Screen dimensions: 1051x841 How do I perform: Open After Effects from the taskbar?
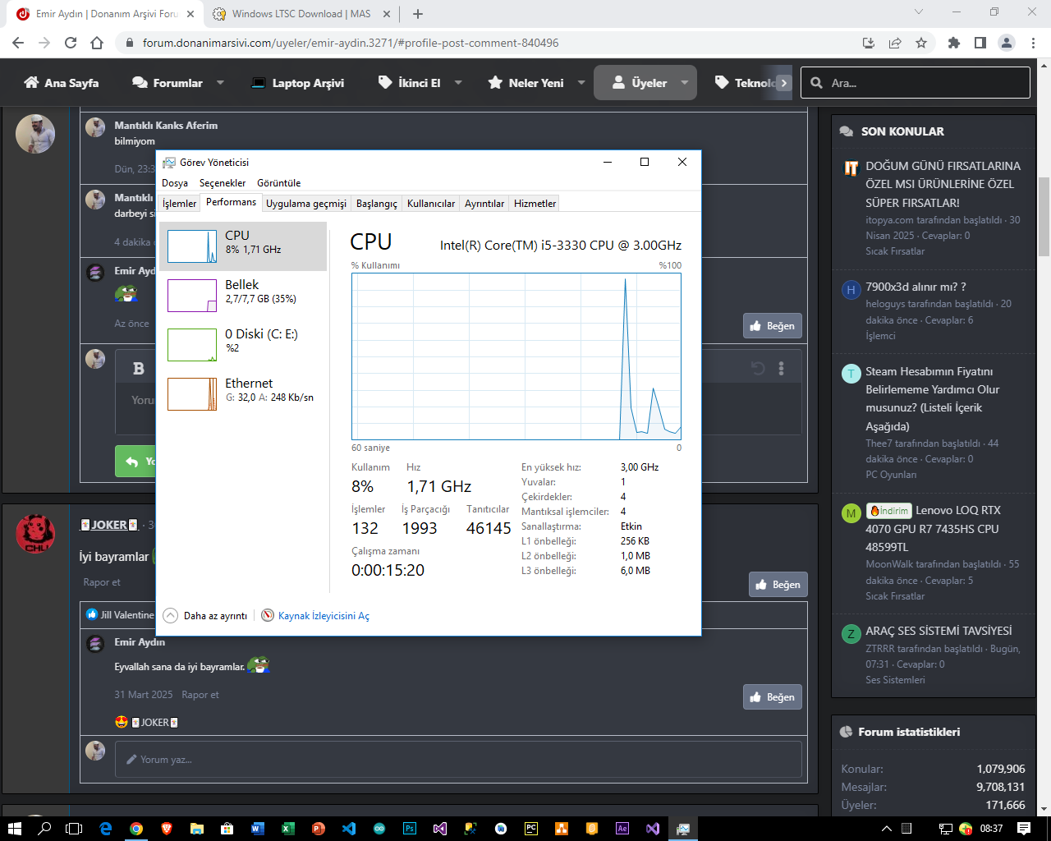pos(622,829)
